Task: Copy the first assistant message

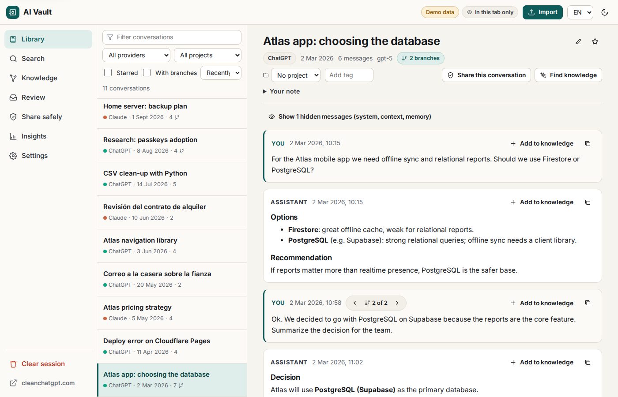Action: 588,202
